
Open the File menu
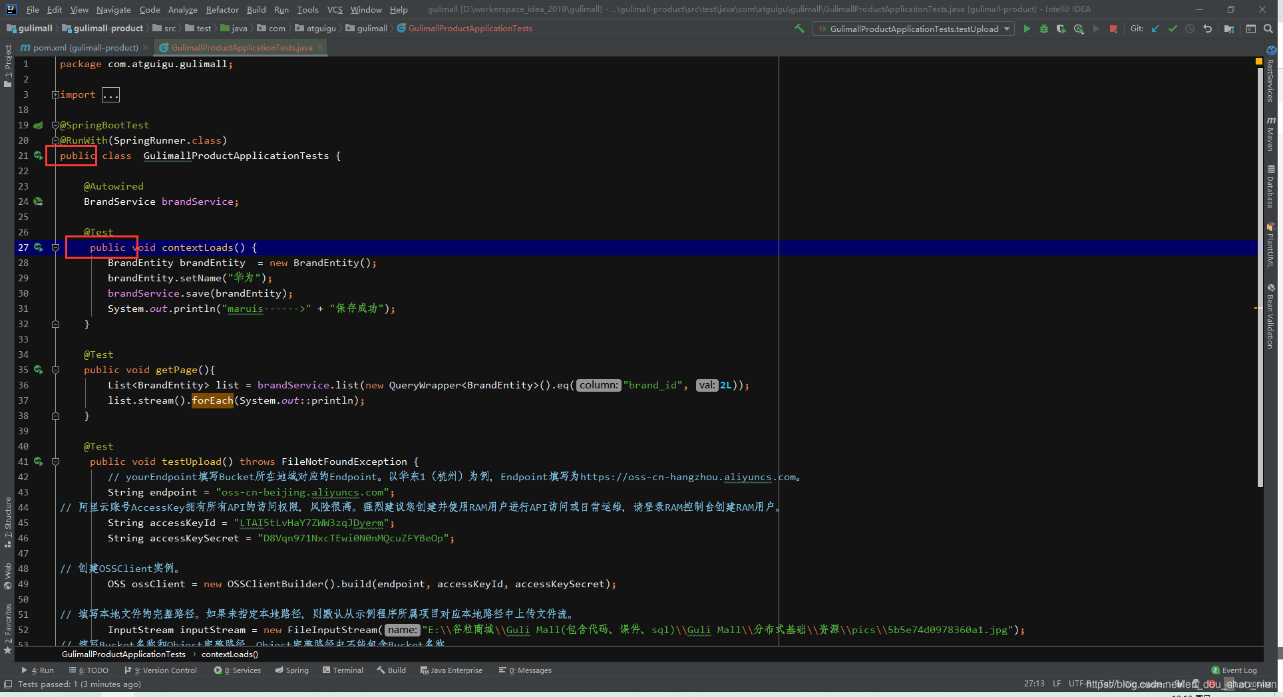(33, 9)
